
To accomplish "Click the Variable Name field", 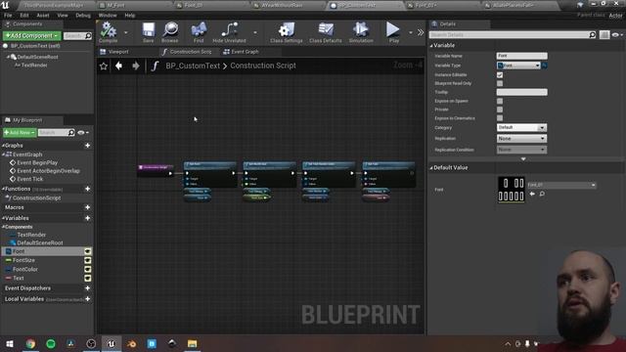I will [521, 56].
